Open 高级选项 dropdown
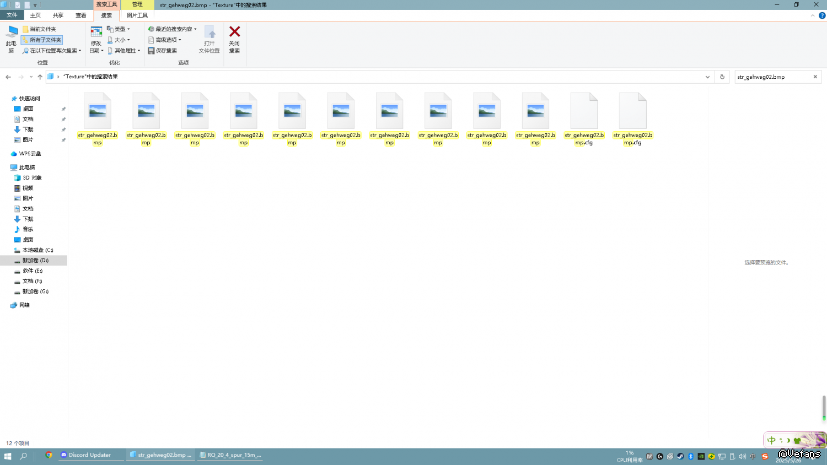This screenshot has height=465, width=827. coord(165,40)
